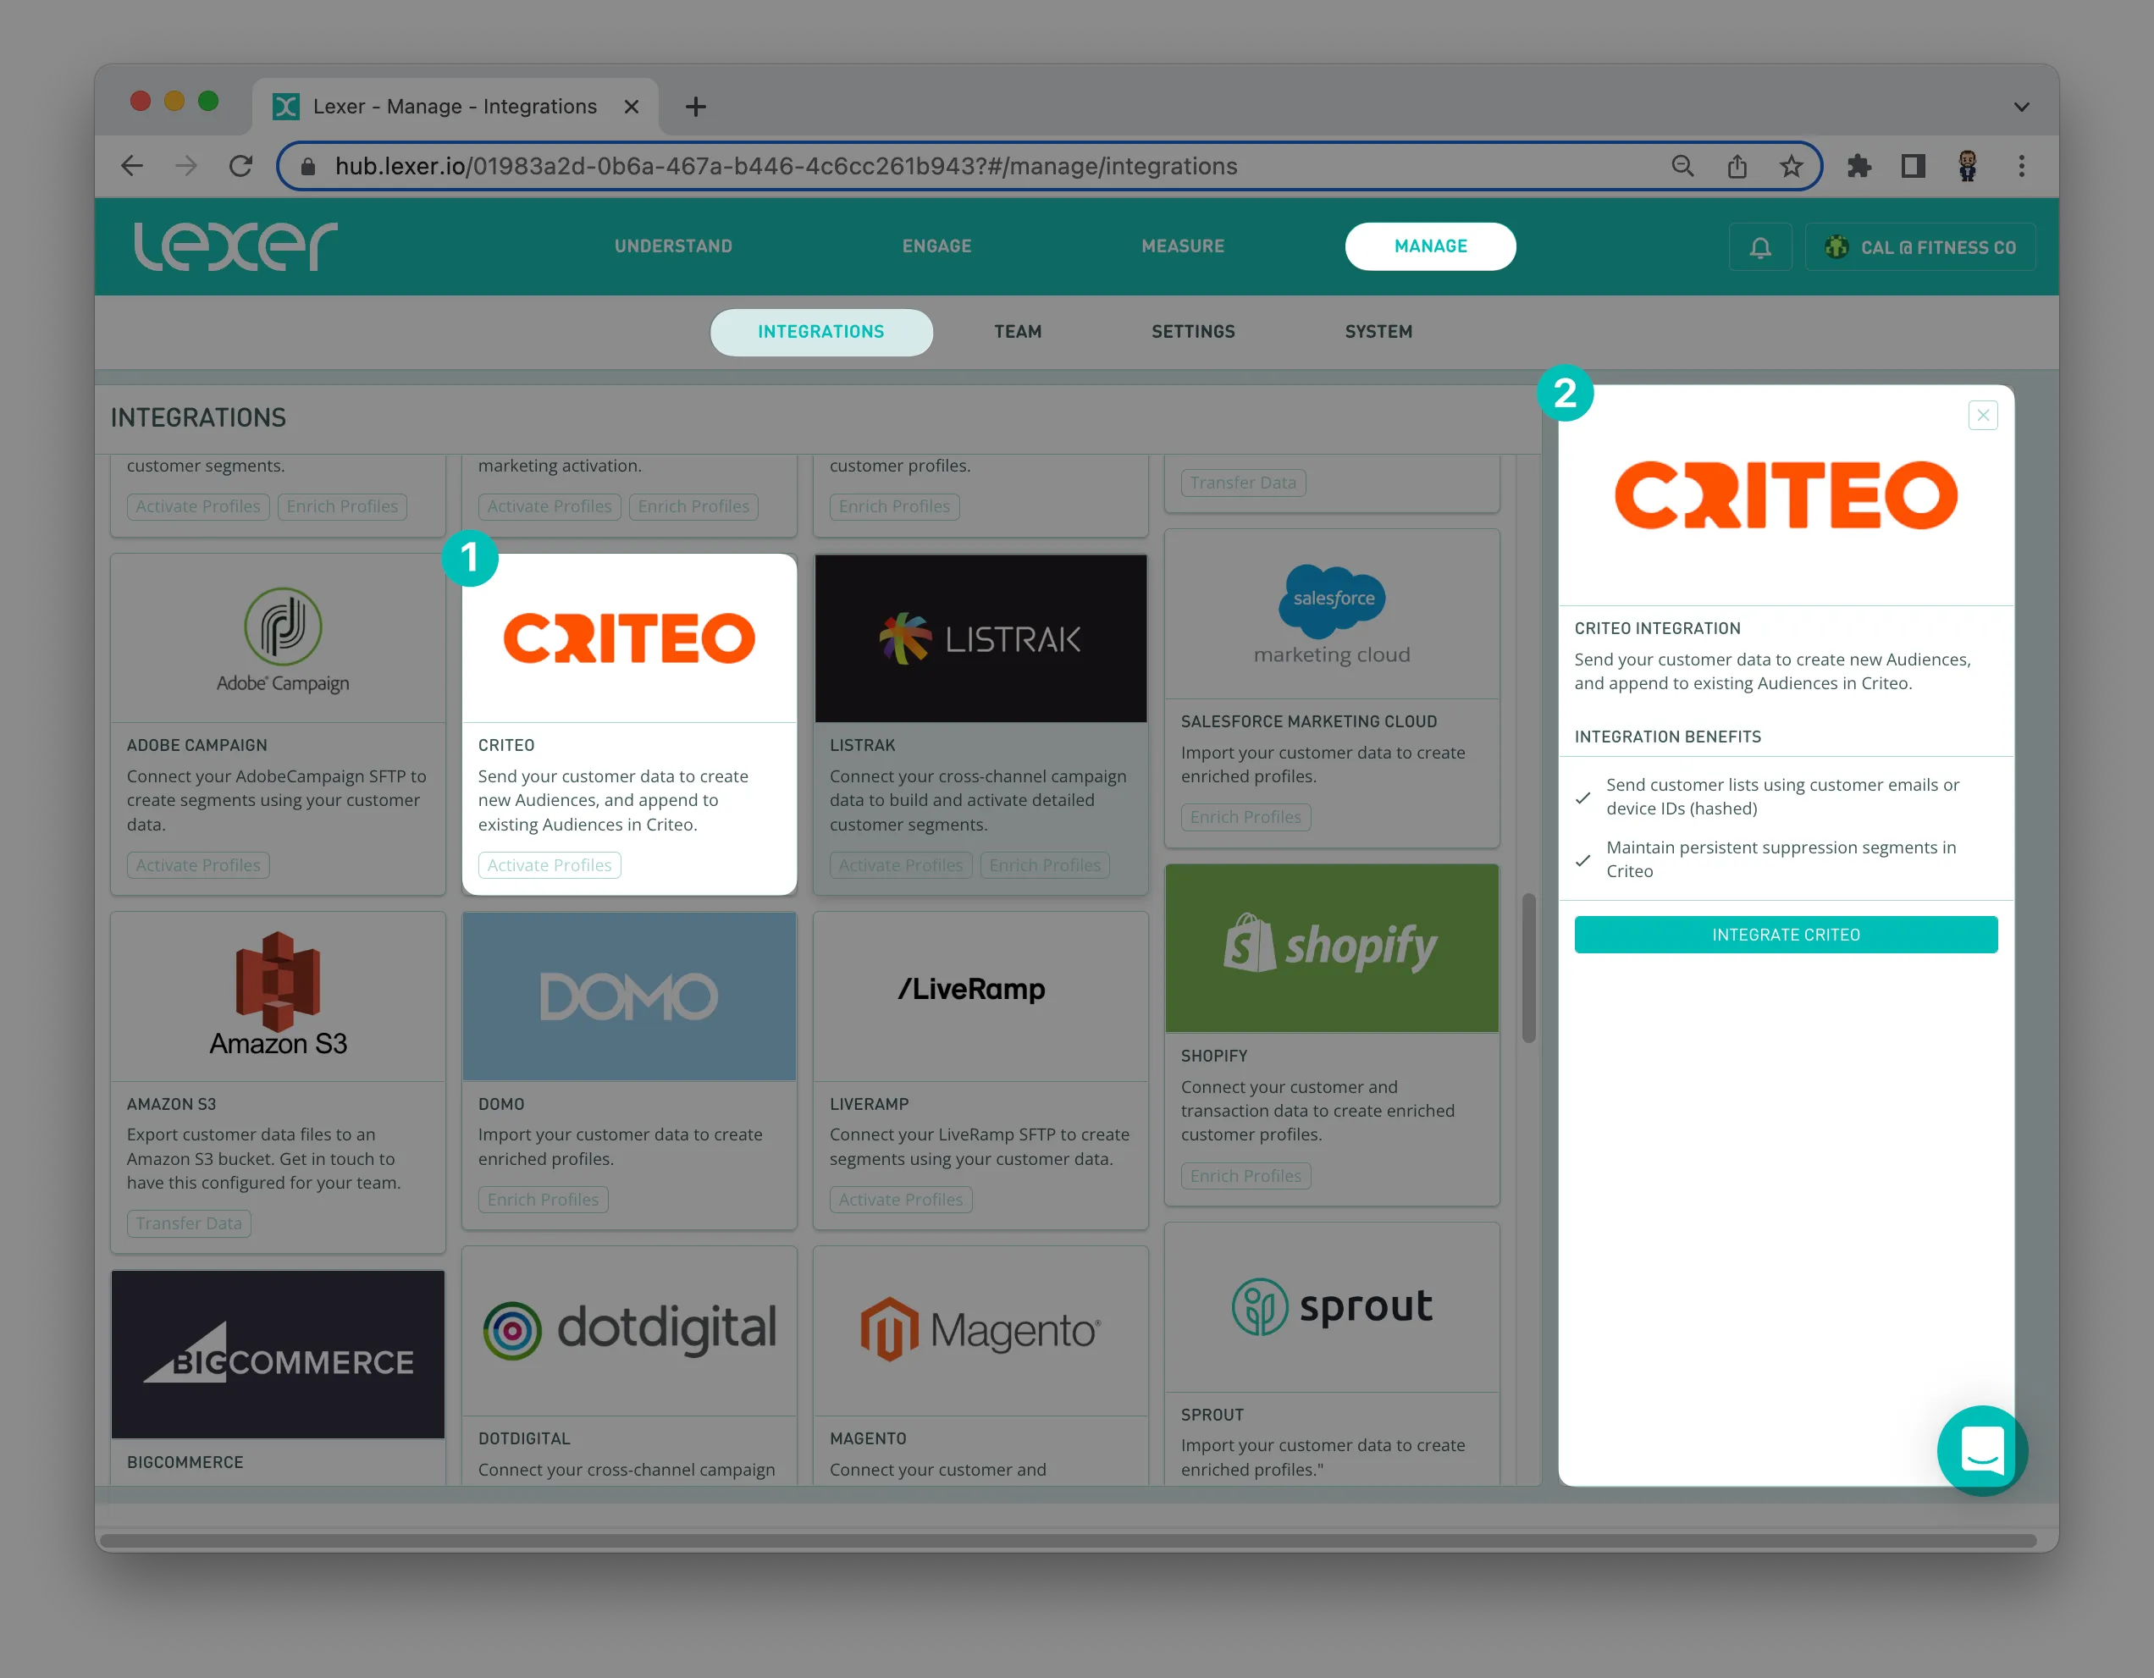Open the Settings tab
The width and height of the screenshot is (2154, 1678).
pos(1192,332)
